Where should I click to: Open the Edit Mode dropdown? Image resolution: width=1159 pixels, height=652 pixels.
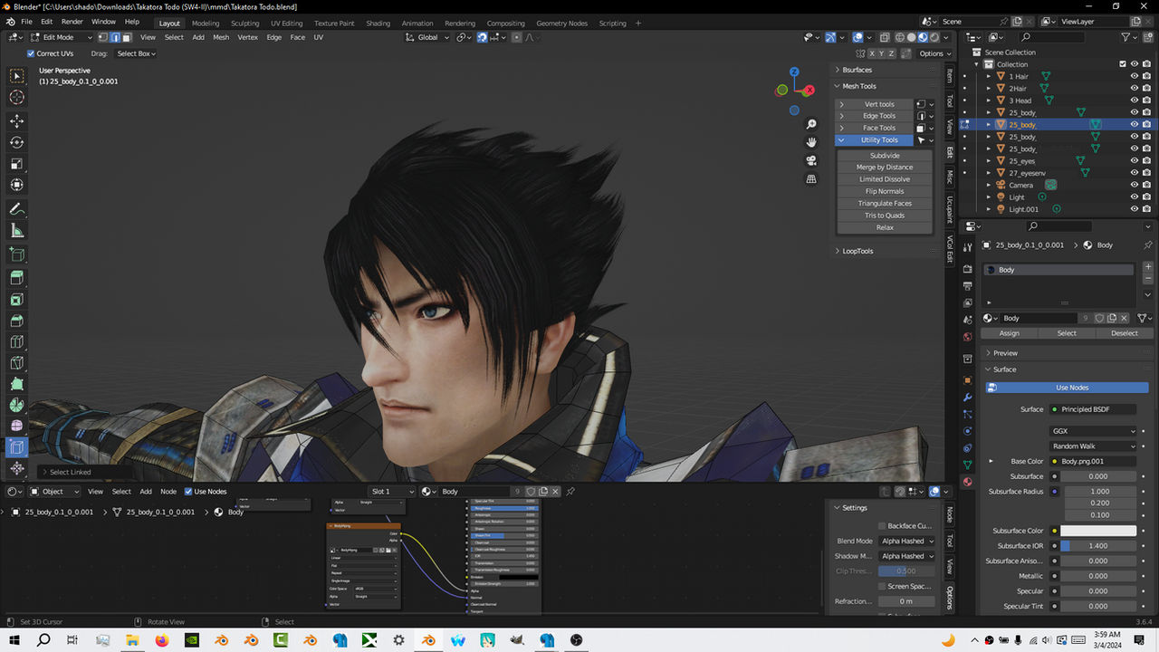click(61, 37)
